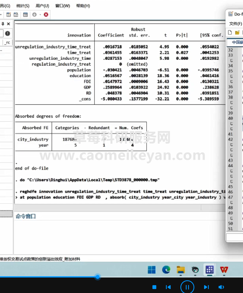
Task: Click the GDP coefficient .2589964
Action: (112, 87)
